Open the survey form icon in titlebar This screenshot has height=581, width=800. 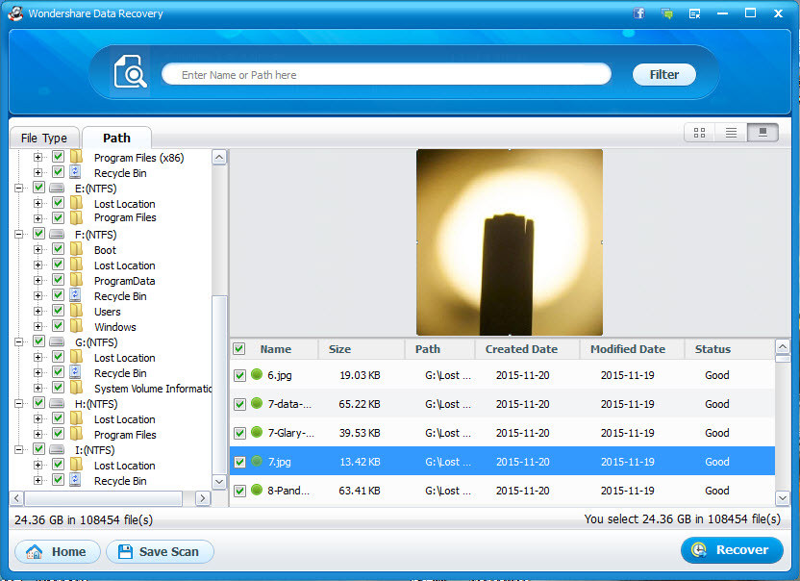click(694, 13)
